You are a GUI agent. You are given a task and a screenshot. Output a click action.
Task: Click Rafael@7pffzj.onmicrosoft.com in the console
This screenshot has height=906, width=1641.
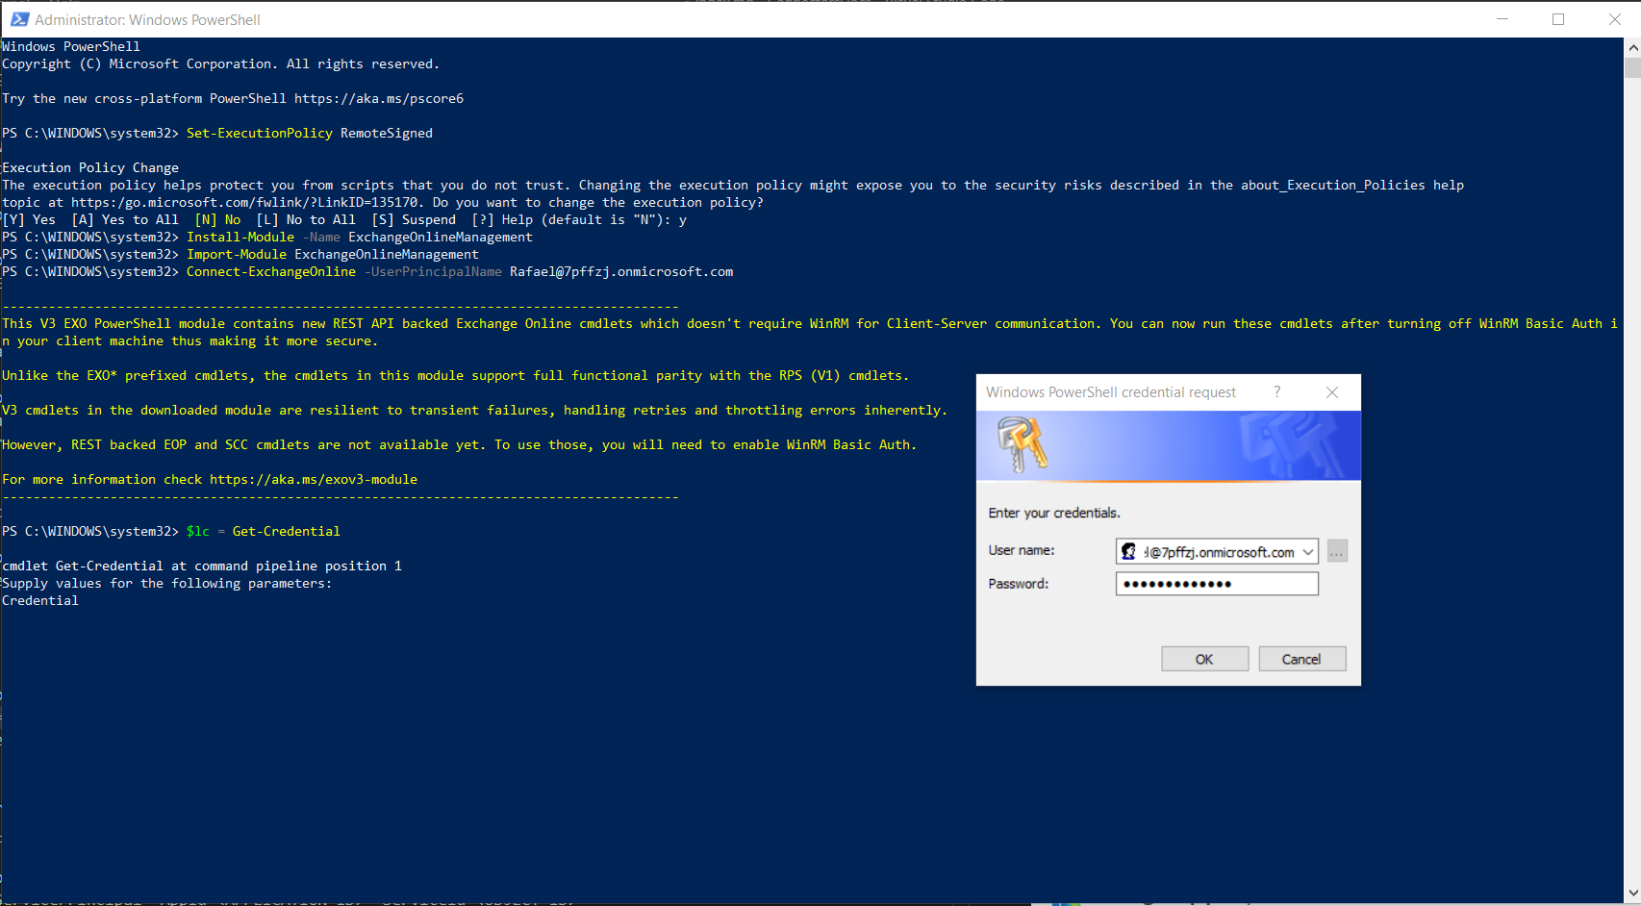[x=621, y=271]
